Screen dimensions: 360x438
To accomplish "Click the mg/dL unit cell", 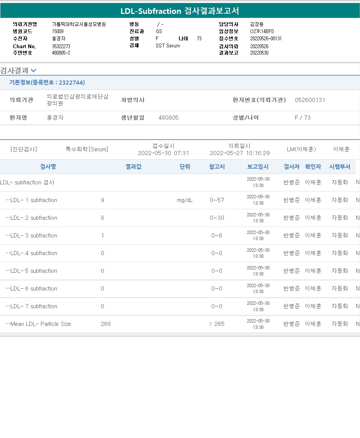I will pos(185,200).
